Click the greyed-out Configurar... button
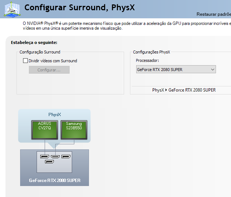 [49, 70]
